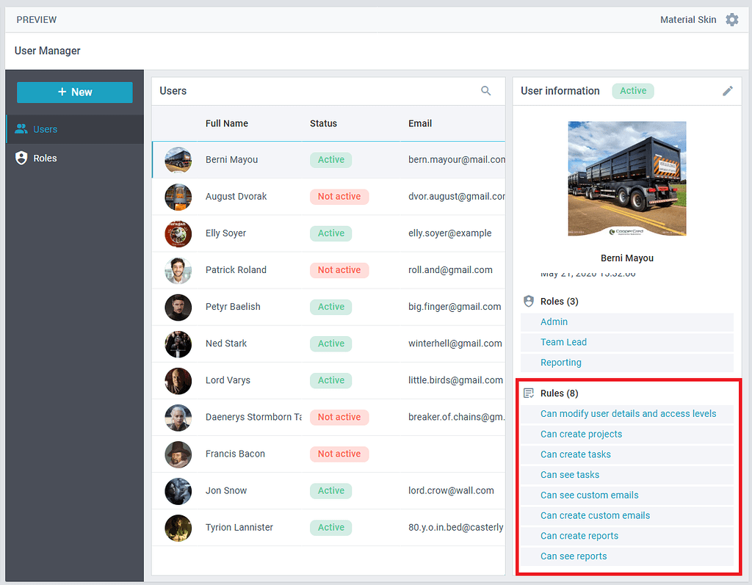Click the pencil edit icon in User information

[728, 90]
